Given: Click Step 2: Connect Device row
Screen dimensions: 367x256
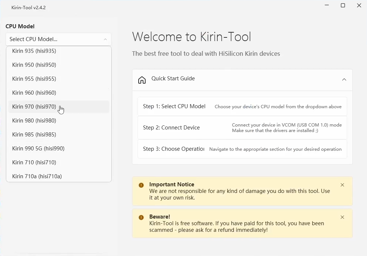Looking at the screenshot, I should [242, 128].
